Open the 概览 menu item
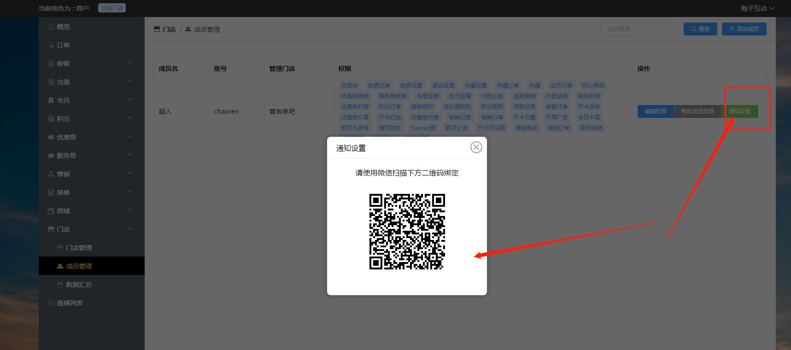The width and height of the screenshot is (791, 350). click(x=92, y=27)
